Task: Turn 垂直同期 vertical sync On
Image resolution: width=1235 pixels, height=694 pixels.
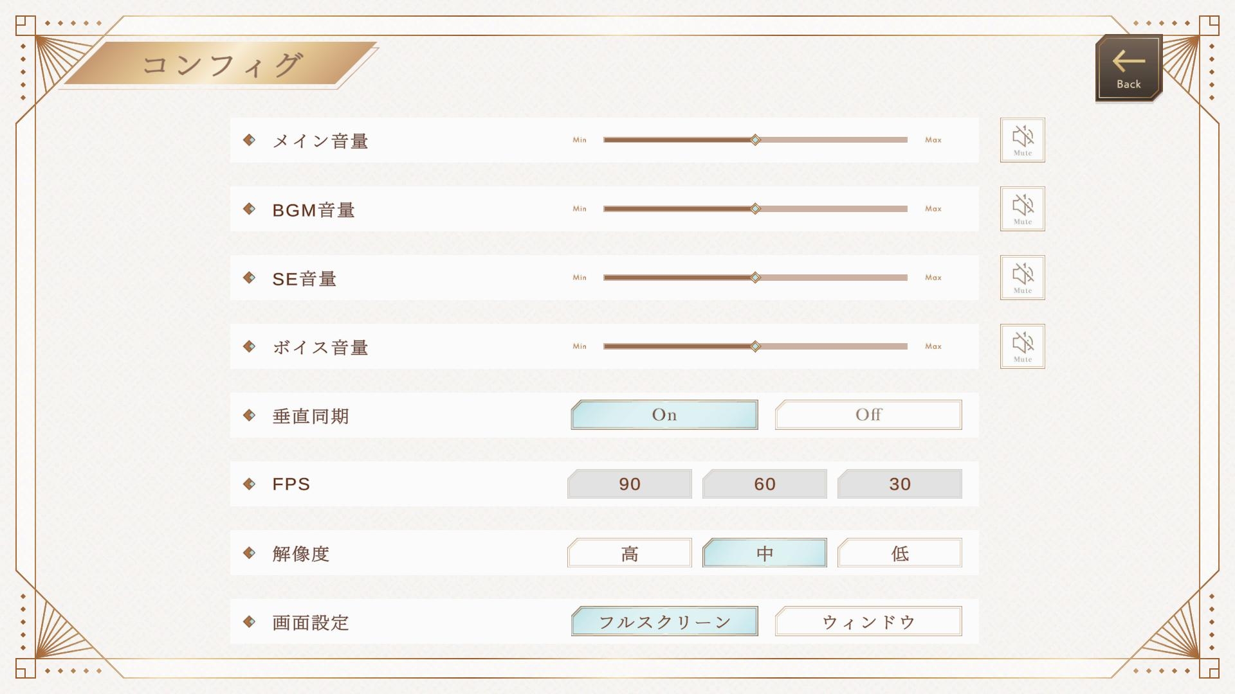Action: [664, 415]
